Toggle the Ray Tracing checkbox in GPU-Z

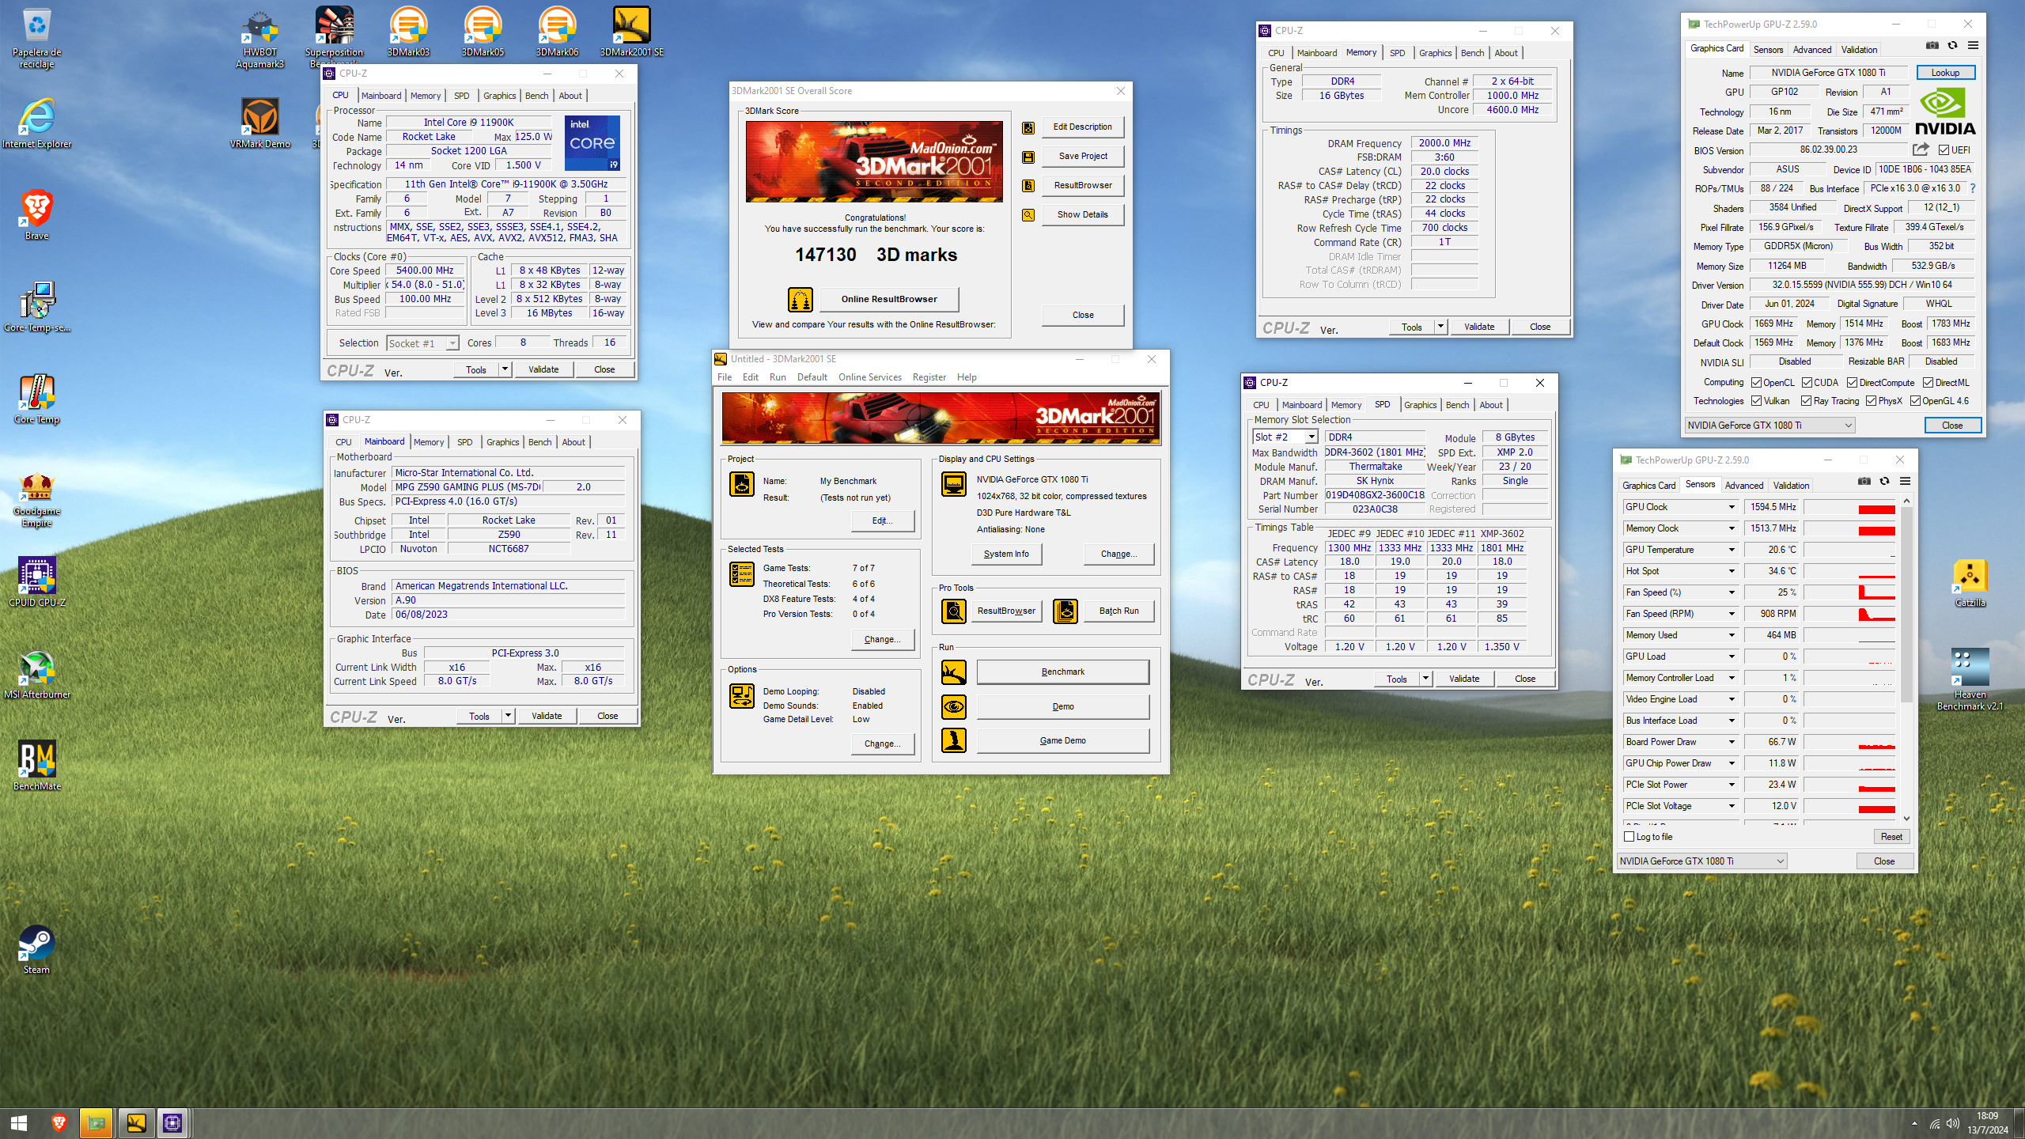1807,401
